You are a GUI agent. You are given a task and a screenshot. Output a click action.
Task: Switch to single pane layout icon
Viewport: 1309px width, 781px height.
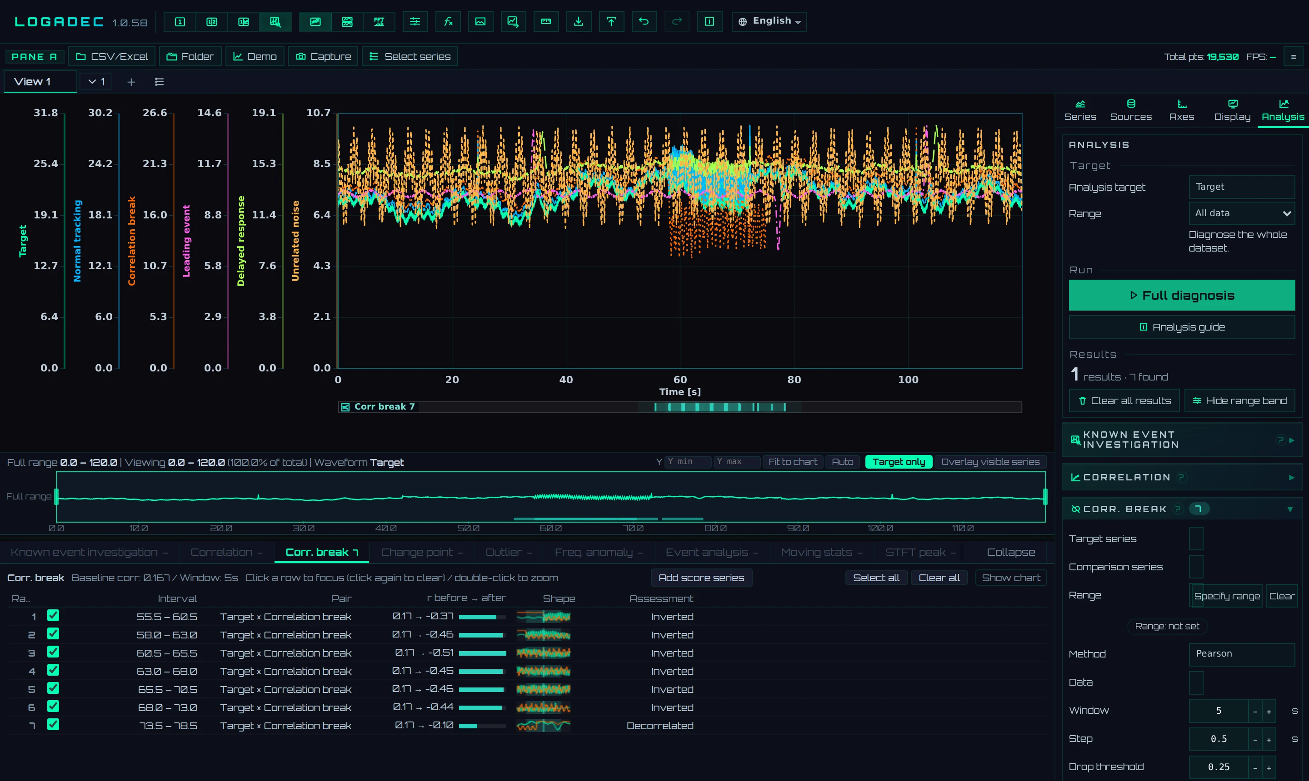[180, 22]
